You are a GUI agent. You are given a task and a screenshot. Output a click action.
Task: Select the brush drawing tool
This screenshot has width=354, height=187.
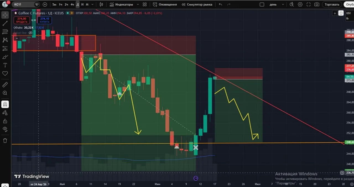point(5,57)
